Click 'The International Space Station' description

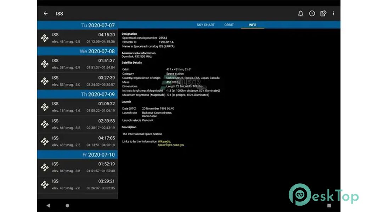[x=142, y=134]
